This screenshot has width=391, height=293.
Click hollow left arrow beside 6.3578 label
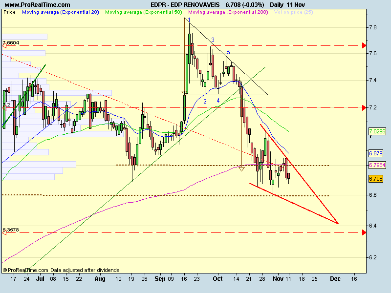[4, 233]
